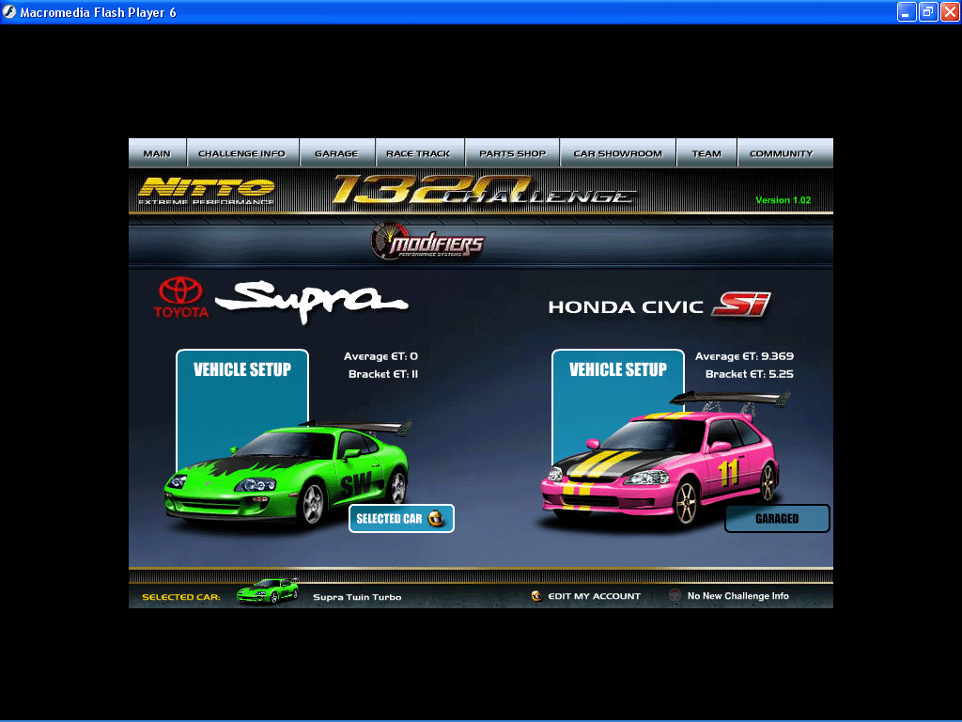
Task: Click the Nitto Extreme Performance logo
Action: [207, 191]
